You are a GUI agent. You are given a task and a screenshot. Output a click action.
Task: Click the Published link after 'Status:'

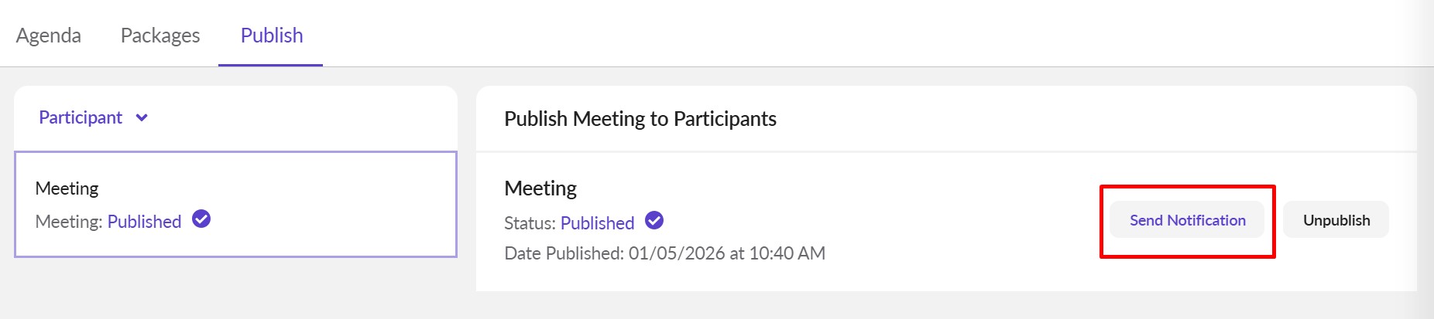pyautogui.click(x=597, y=223)
